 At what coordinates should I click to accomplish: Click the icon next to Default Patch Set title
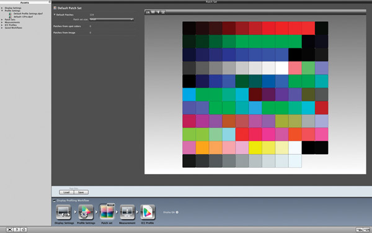pos(55,8)
